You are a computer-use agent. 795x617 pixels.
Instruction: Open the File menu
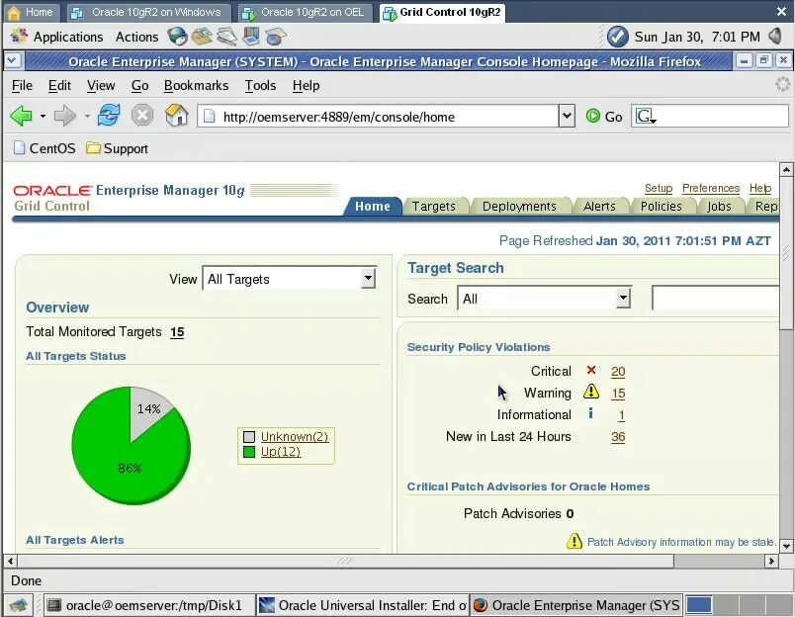[22, 86]
